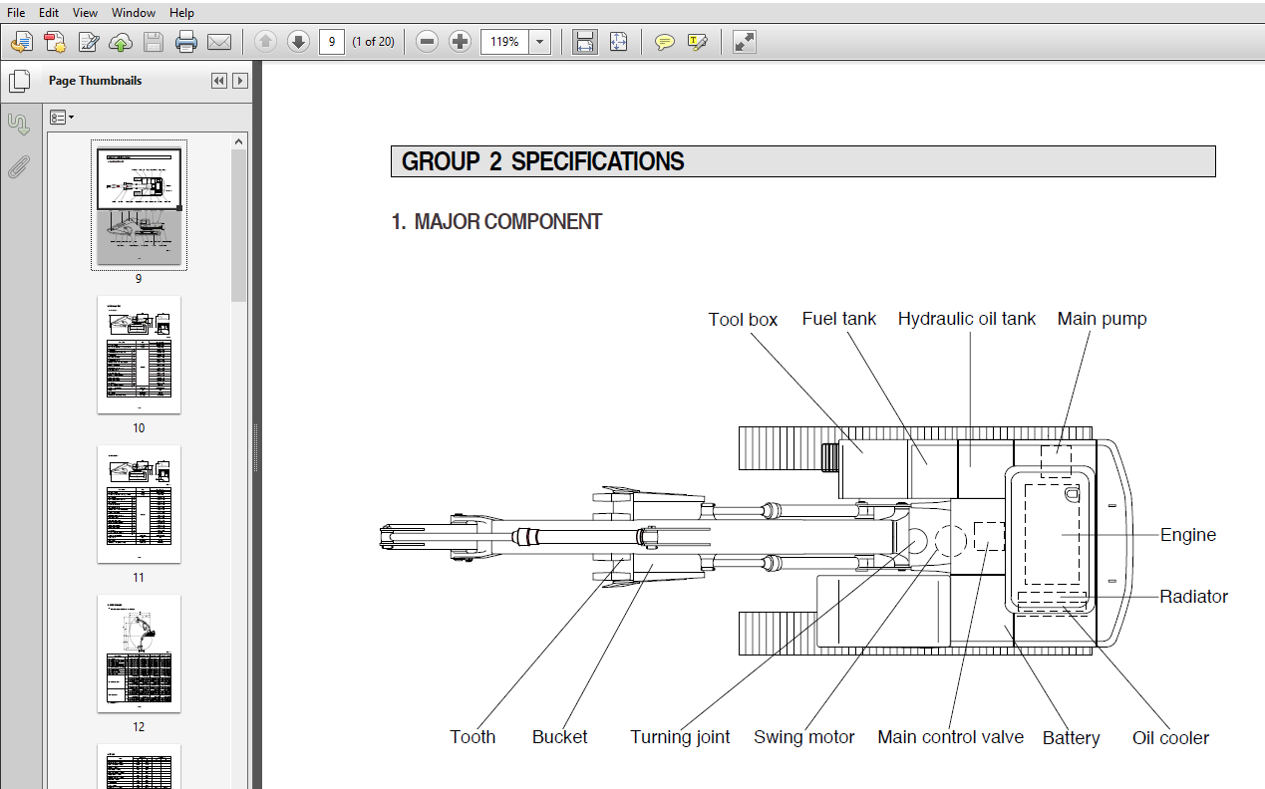
Task: Open the Window menu
Action: pyautogui.click(x=134, y=13)
